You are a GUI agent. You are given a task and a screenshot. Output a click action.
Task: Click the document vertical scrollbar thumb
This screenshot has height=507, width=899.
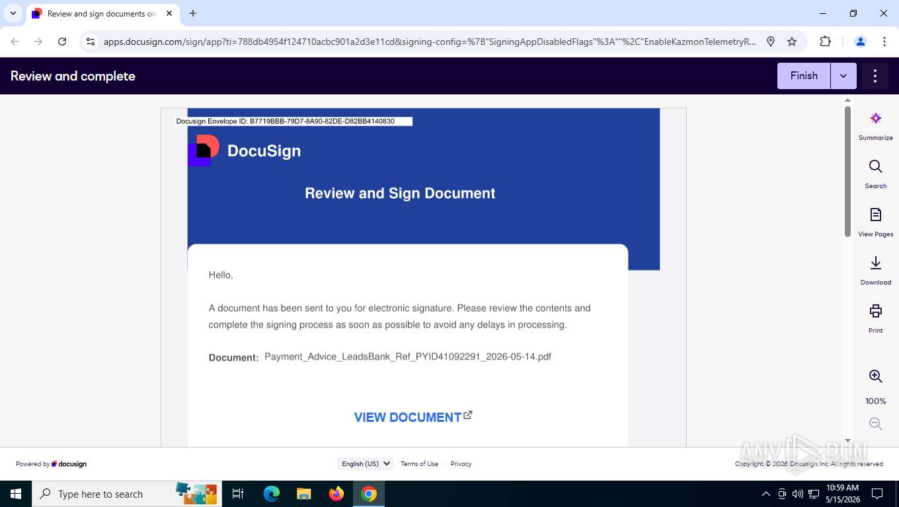847,171
